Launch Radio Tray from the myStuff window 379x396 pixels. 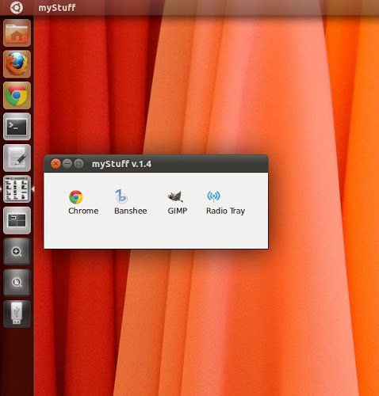pos(225,203)
